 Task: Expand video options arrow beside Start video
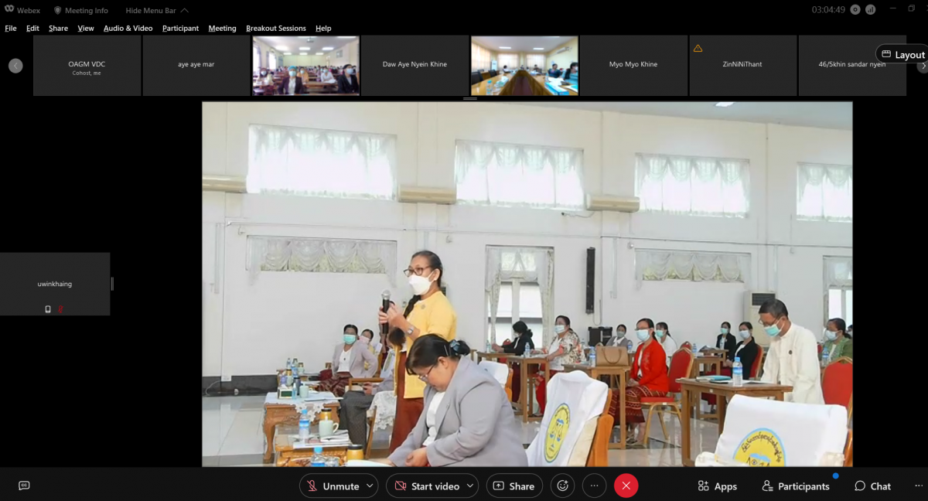pos(470,486)
